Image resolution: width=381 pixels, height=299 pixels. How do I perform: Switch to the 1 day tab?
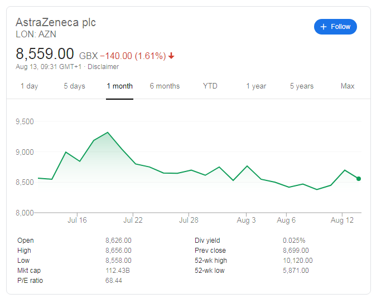(29, 86)
